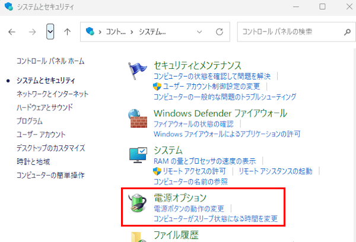Screen dimensions: 356x242
Task: Click the File History folder icon
Action: pyautogui.click(x=139, y=236)
